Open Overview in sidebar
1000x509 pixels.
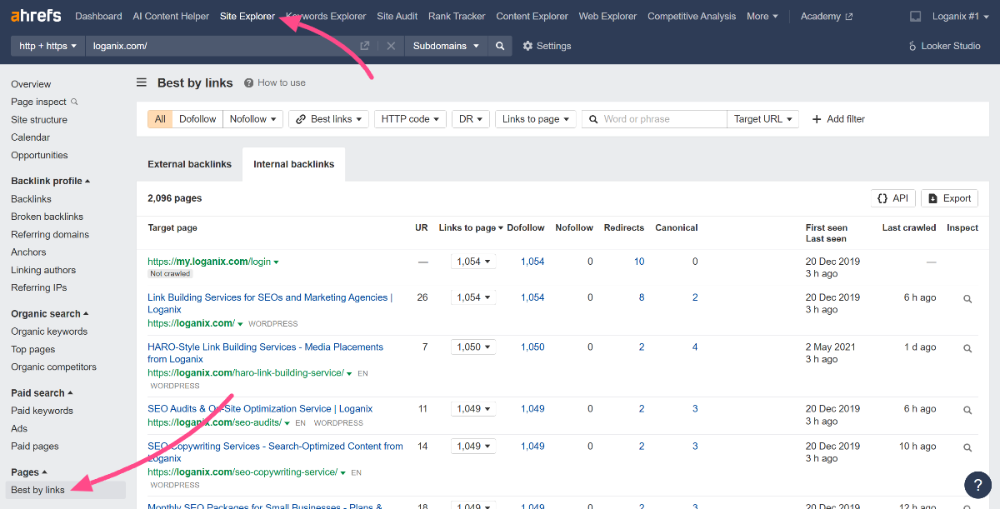pyautogui.click(x=31, y=84)
